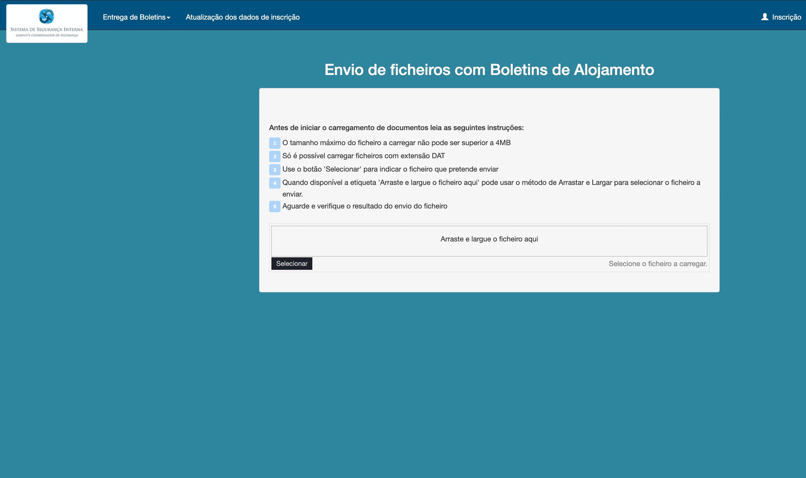Viewport: 806px width, 478px height.
Task: Open the Entrega de Boletins dropdown menu
Action: click(137, 17)
